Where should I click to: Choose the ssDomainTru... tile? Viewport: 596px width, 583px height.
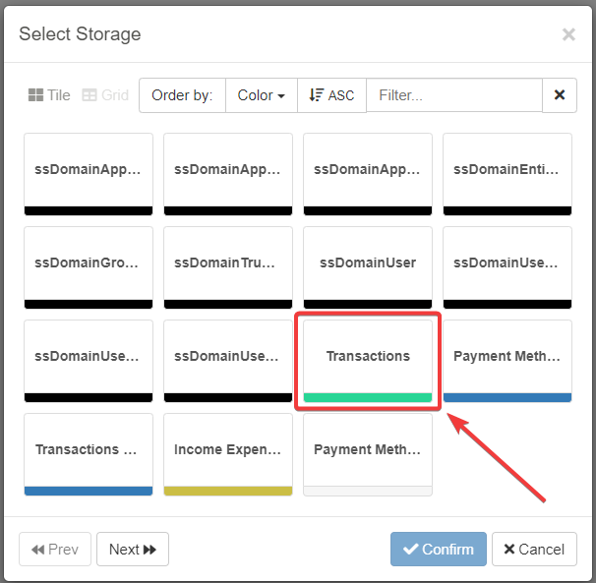click(x=228, y=262)
